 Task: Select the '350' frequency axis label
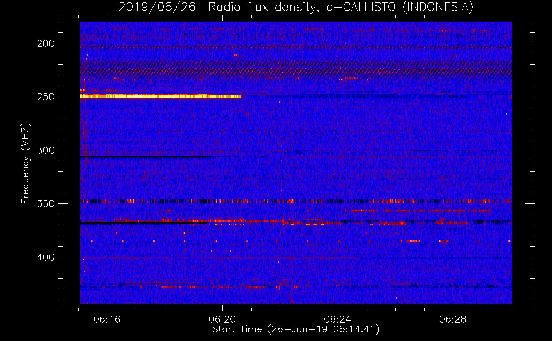tap(46, 204)
